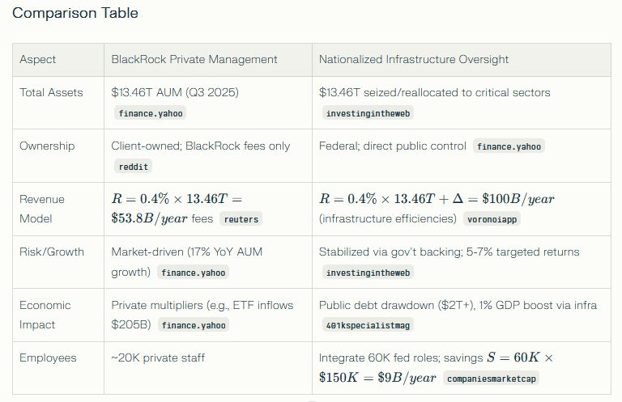Click the Revenue Model row label
622x402 pixels.
42,209
